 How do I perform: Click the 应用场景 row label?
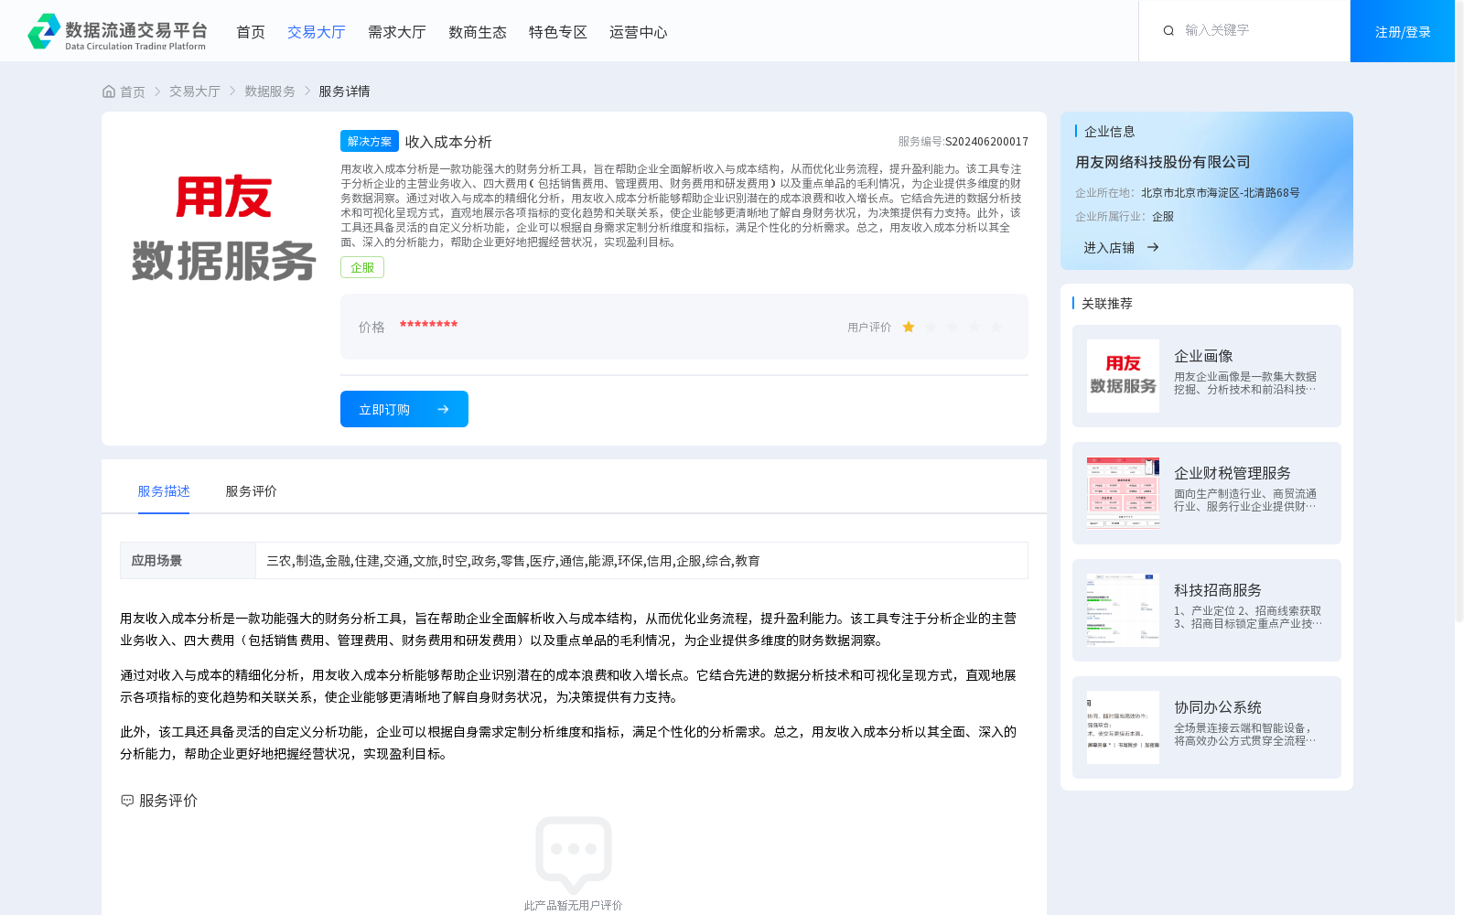[156, 561]
